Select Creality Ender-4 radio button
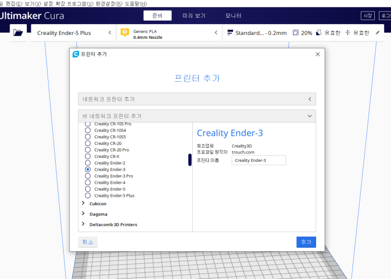Viewport: 391px width, 279px height. coord(88,183)
